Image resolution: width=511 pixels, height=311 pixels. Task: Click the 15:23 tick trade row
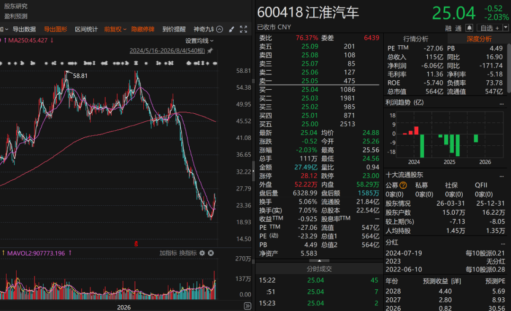[x=319, y=303]
